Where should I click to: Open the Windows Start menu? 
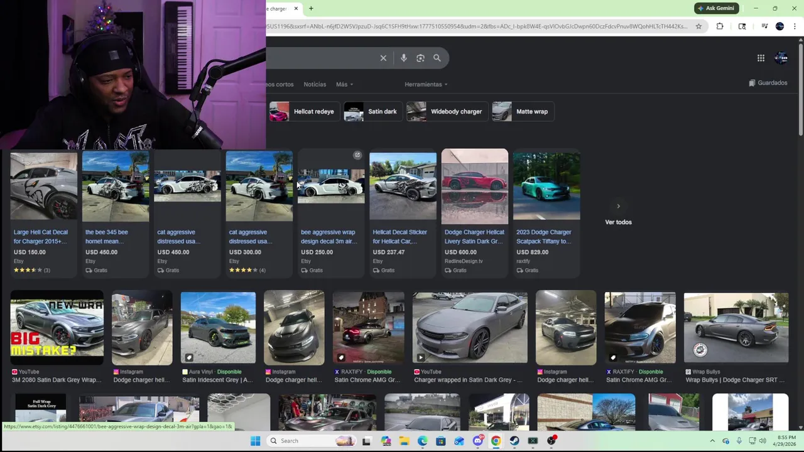click(255, 441)
